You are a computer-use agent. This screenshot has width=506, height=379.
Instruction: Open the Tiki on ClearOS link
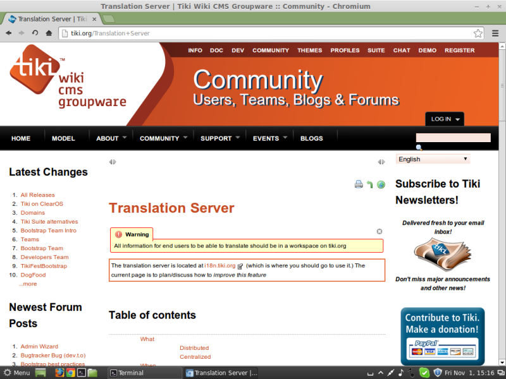coord(42,203)
